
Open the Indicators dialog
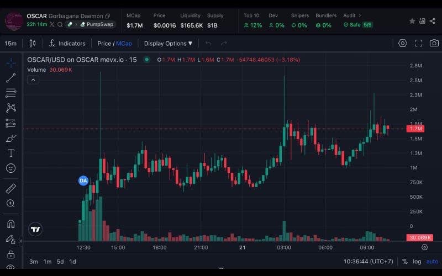tap(67, 44)
